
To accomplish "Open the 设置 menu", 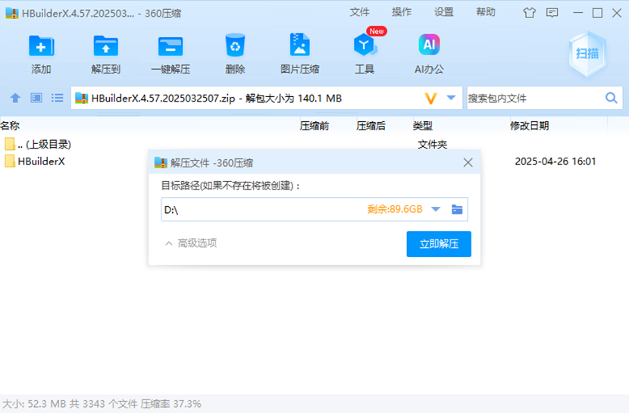I will tap(443, 12).
